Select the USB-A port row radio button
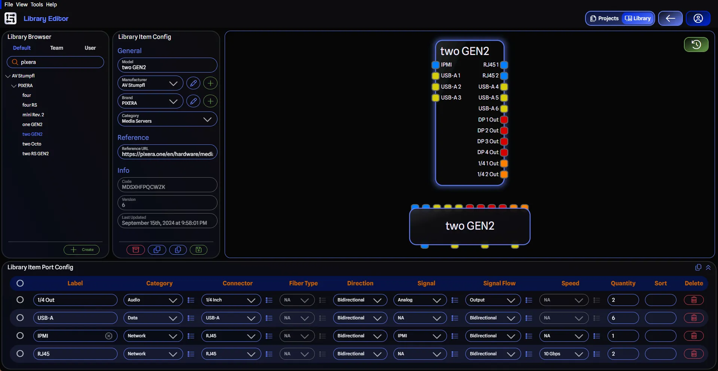The image size is (718, 371). pos(20,318)
